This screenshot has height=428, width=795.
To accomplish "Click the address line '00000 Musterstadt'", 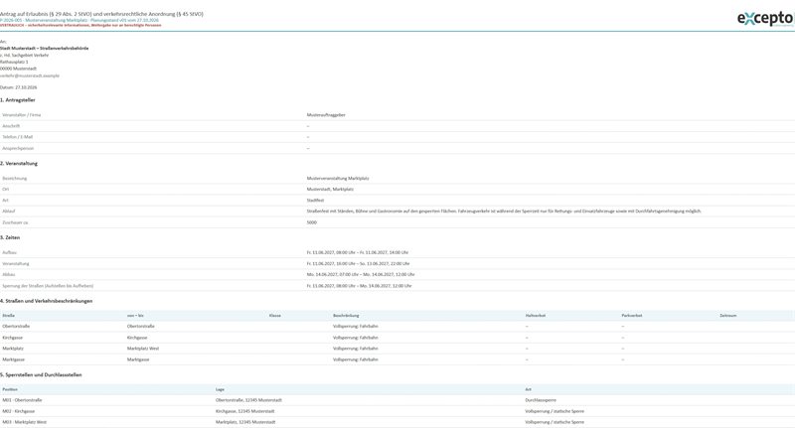I will [x=18, y=69].
